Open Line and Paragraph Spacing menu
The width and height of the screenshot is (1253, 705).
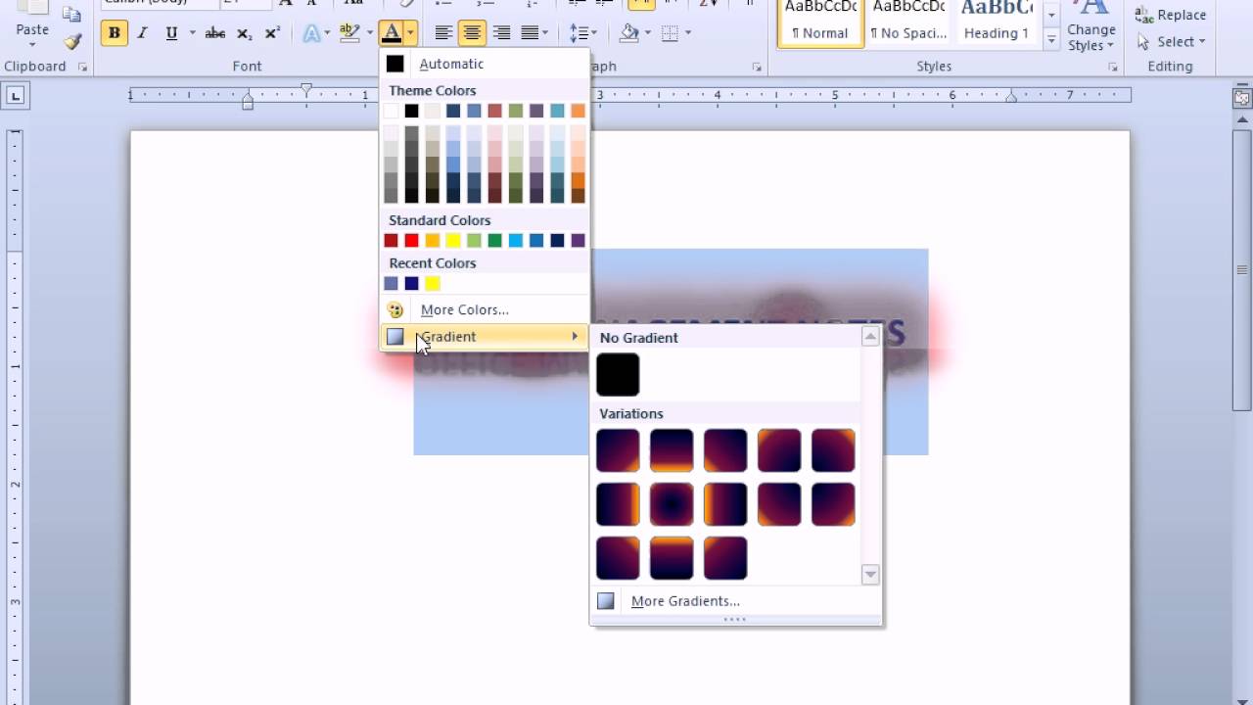point(582,33)
